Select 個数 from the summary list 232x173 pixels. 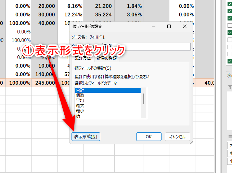tap(108, 96)
